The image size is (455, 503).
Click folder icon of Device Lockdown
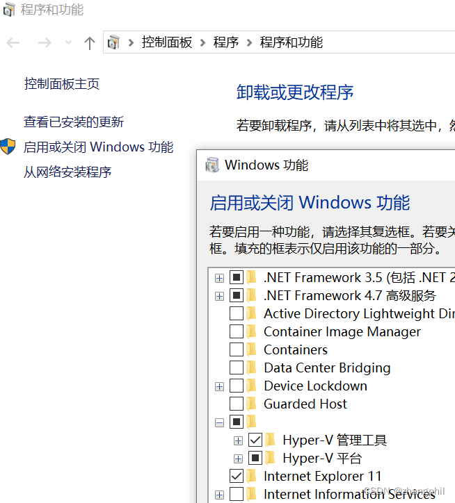[252, 386]
